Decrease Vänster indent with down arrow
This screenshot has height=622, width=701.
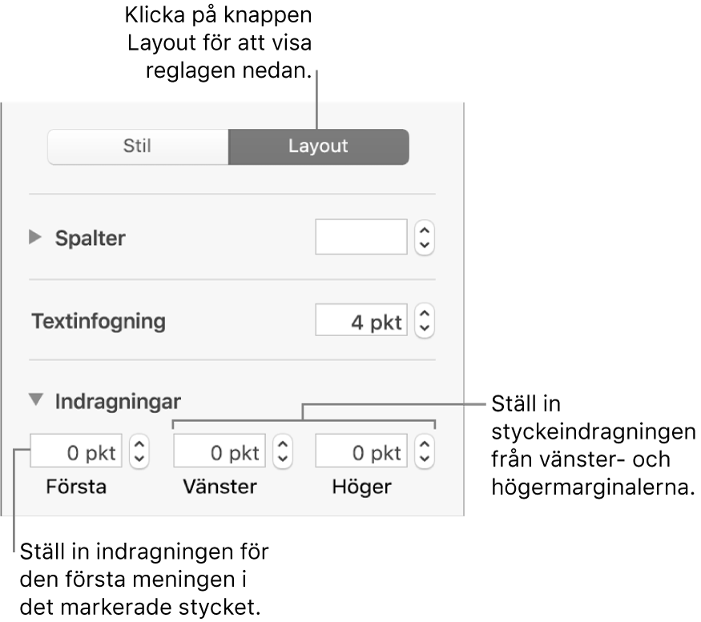(x=282, y=459)
